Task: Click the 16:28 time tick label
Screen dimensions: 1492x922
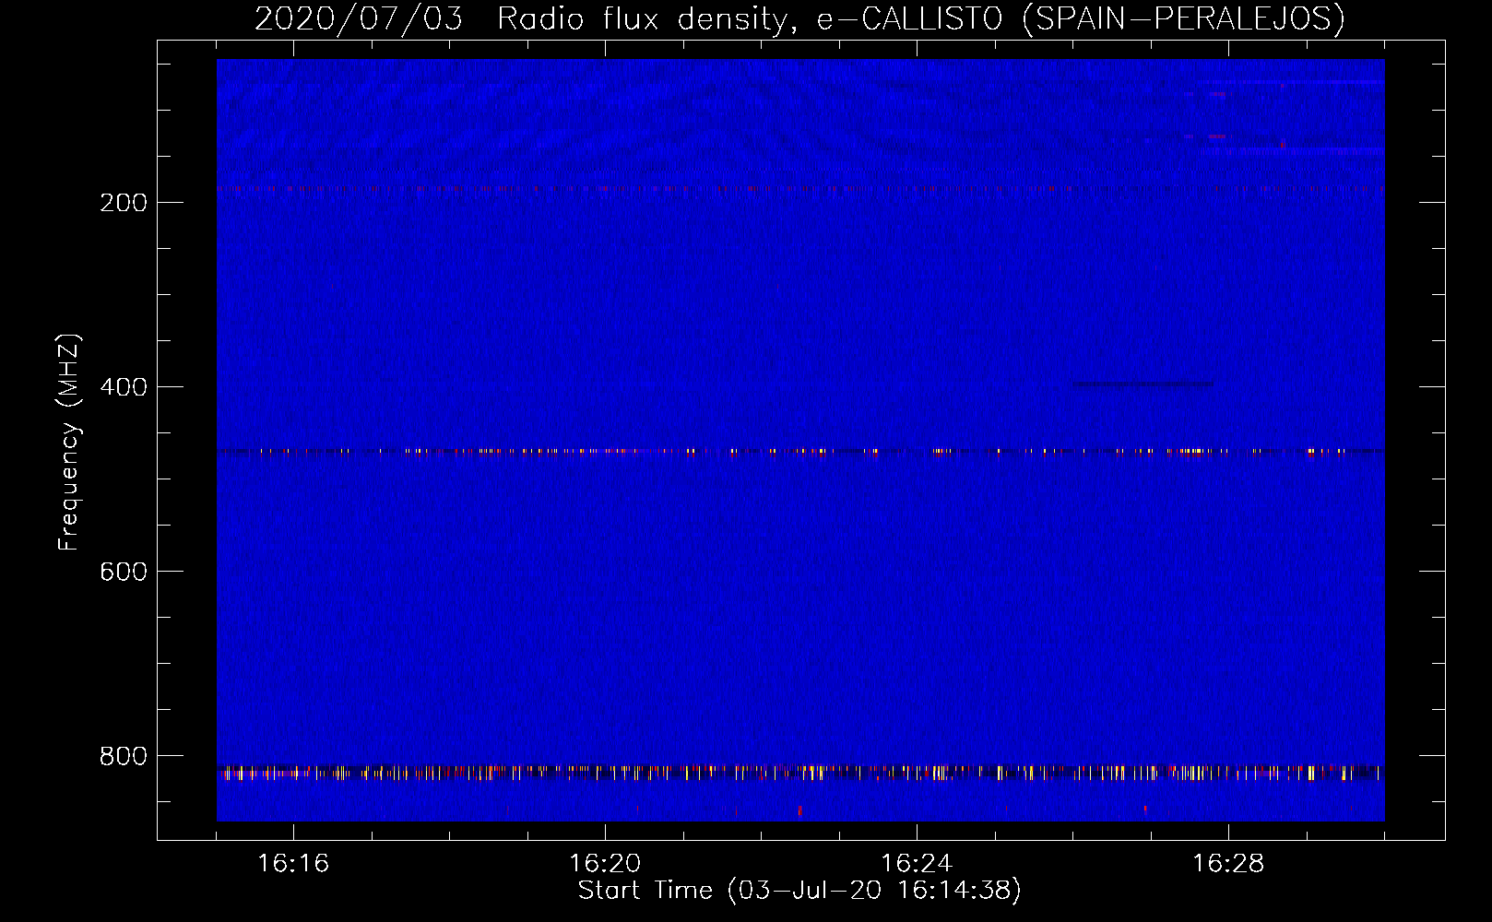Action: click(1228, 864)
